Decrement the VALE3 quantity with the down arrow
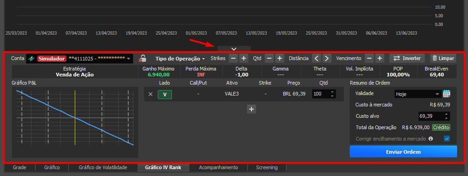The width and height of the screenshot is (468, 176). tap(332, 96)
